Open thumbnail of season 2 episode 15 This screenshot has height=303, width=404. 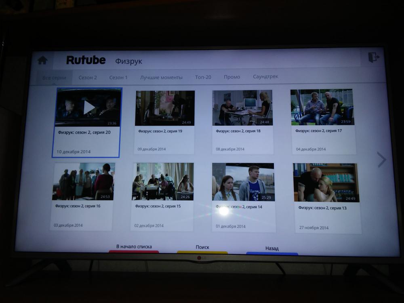tap(163, 181)
